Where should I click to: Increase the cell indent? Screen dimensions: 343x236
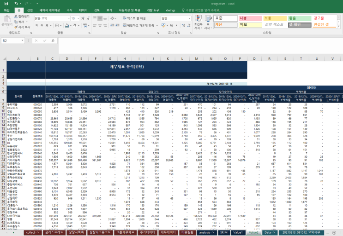tap(117, 25)
